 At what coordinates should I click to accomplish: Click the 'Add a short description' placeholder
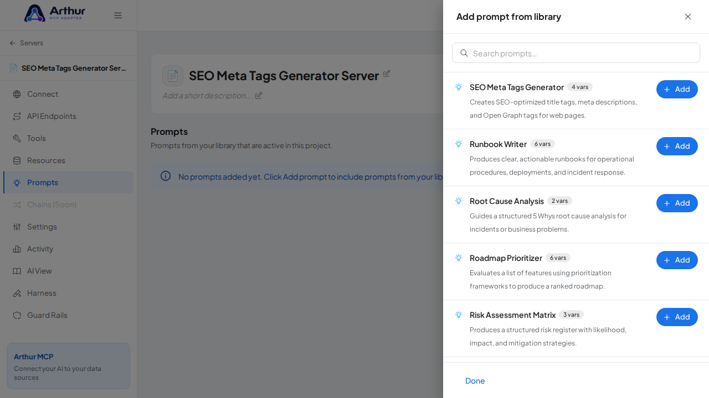(x=207, y=95)
